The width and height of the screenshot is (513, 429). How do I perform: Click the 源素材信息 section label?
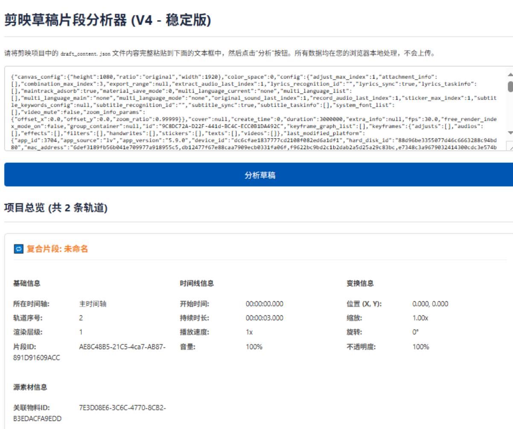click(30, 387)
